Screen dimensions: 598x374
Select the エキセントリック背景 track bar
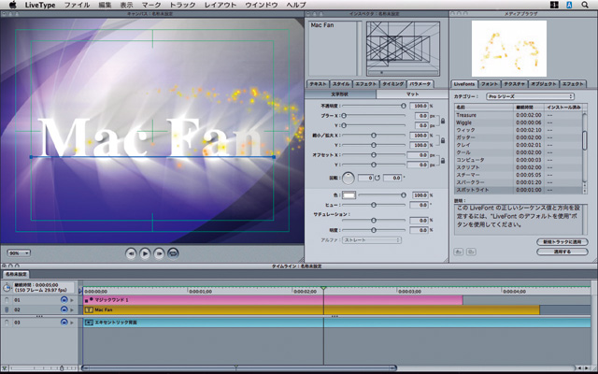(336, 323)
